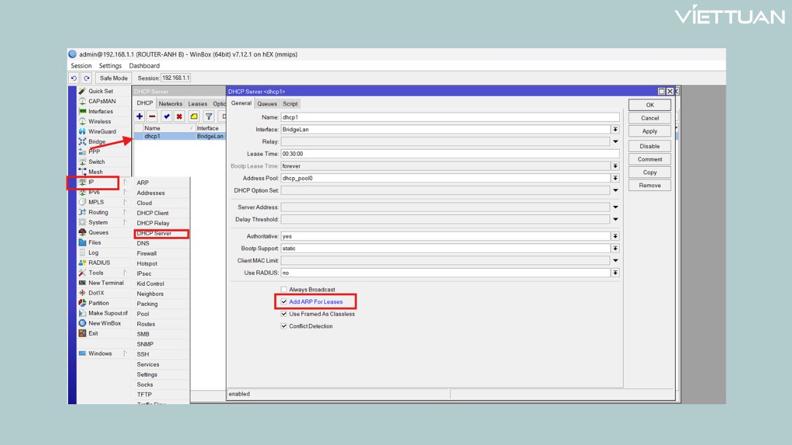Viewport: 792px width, 445px height.
Task: Open Wireless sidebar entry
Action: 99,122
